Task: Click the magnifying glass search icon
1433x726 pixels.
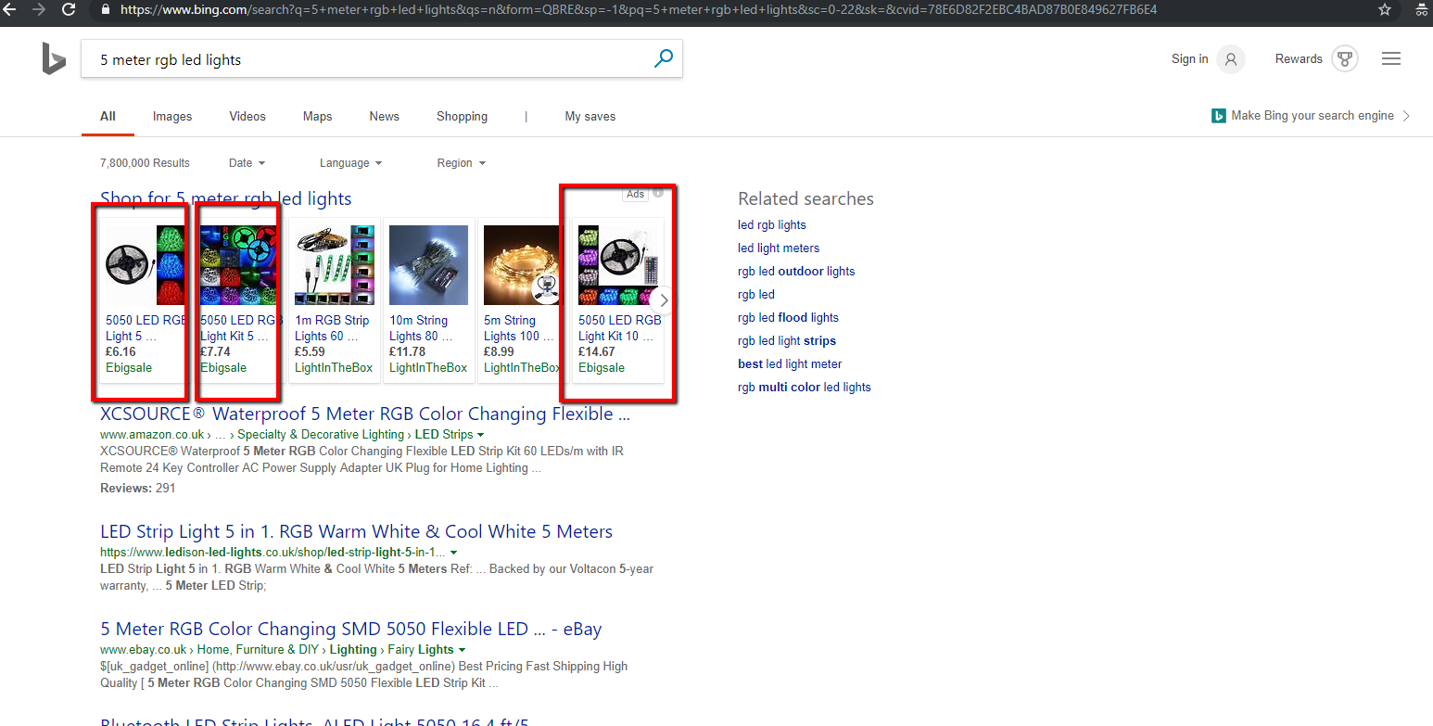Action: coord(664,59)
